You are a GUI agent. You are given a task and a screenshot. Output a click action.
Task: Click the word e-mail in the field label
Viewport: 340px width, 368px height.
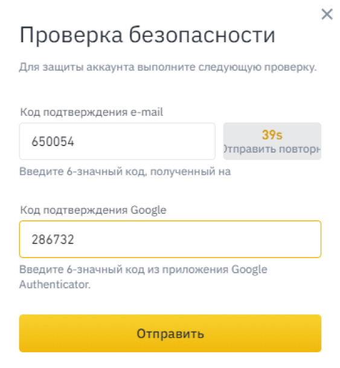tap(147, 112)
